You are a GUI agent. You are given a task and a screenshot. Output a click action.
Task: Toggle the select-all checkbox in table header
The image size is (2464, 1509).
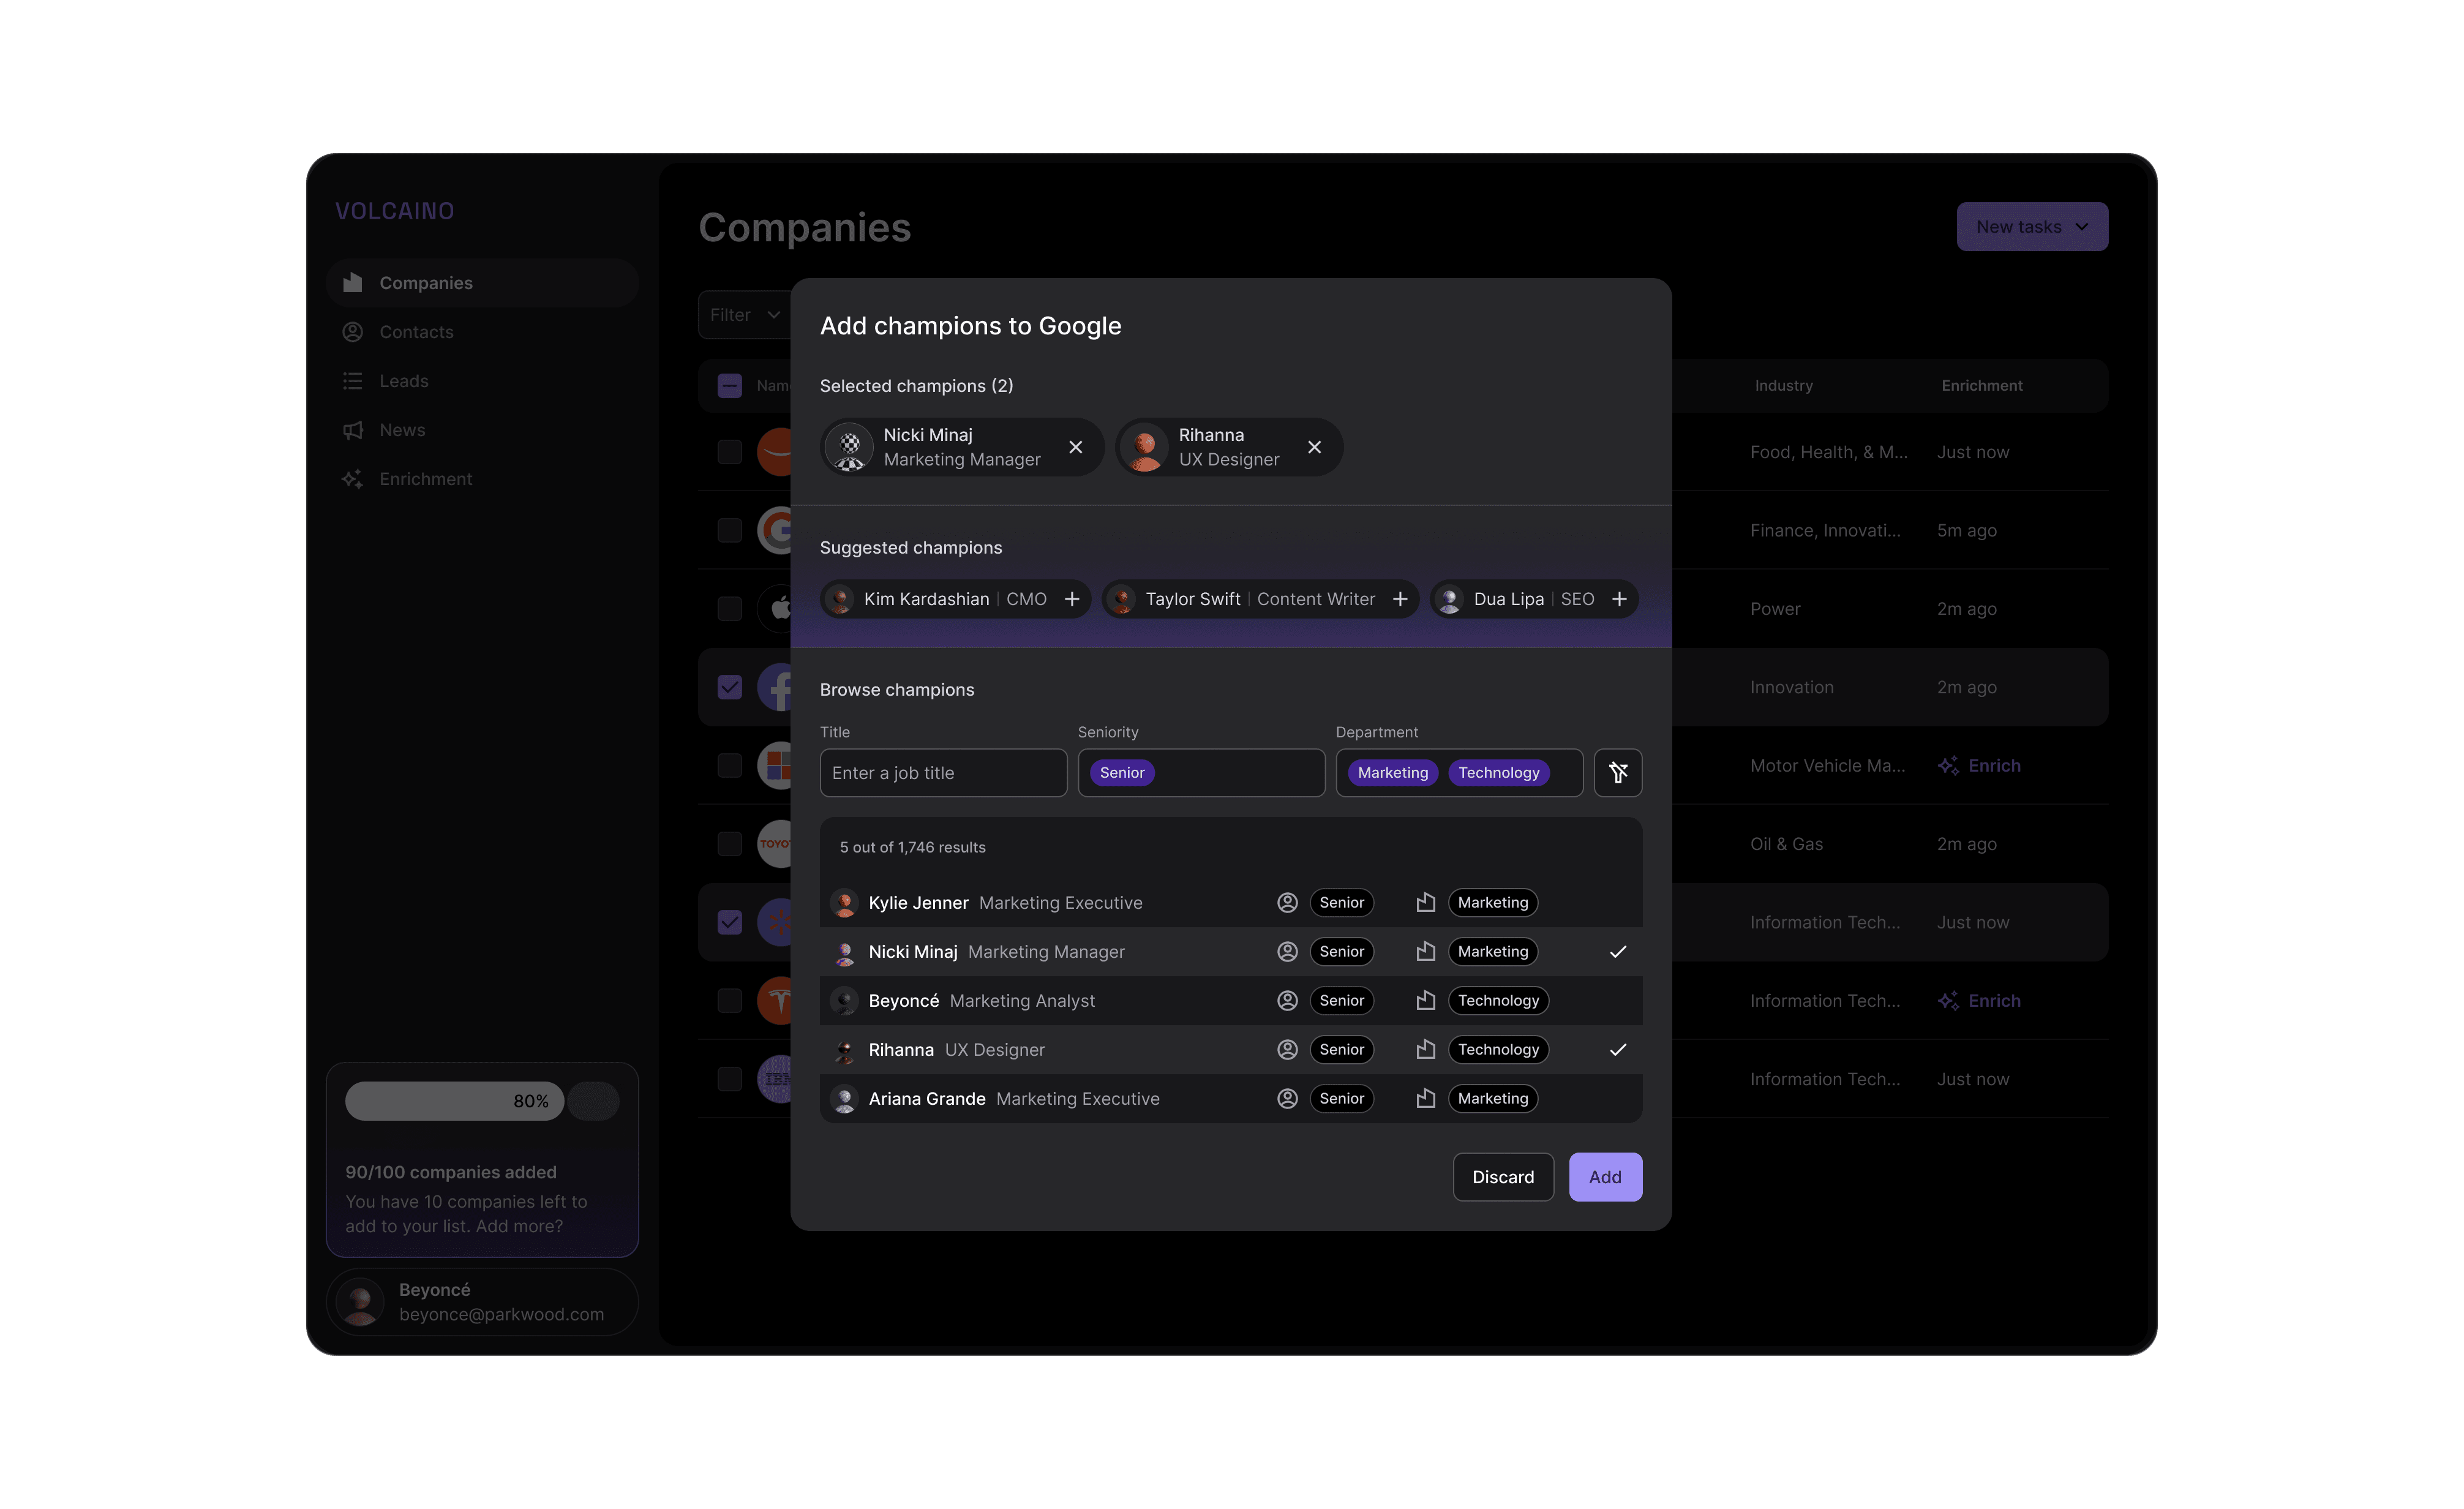tap(730, 386)
